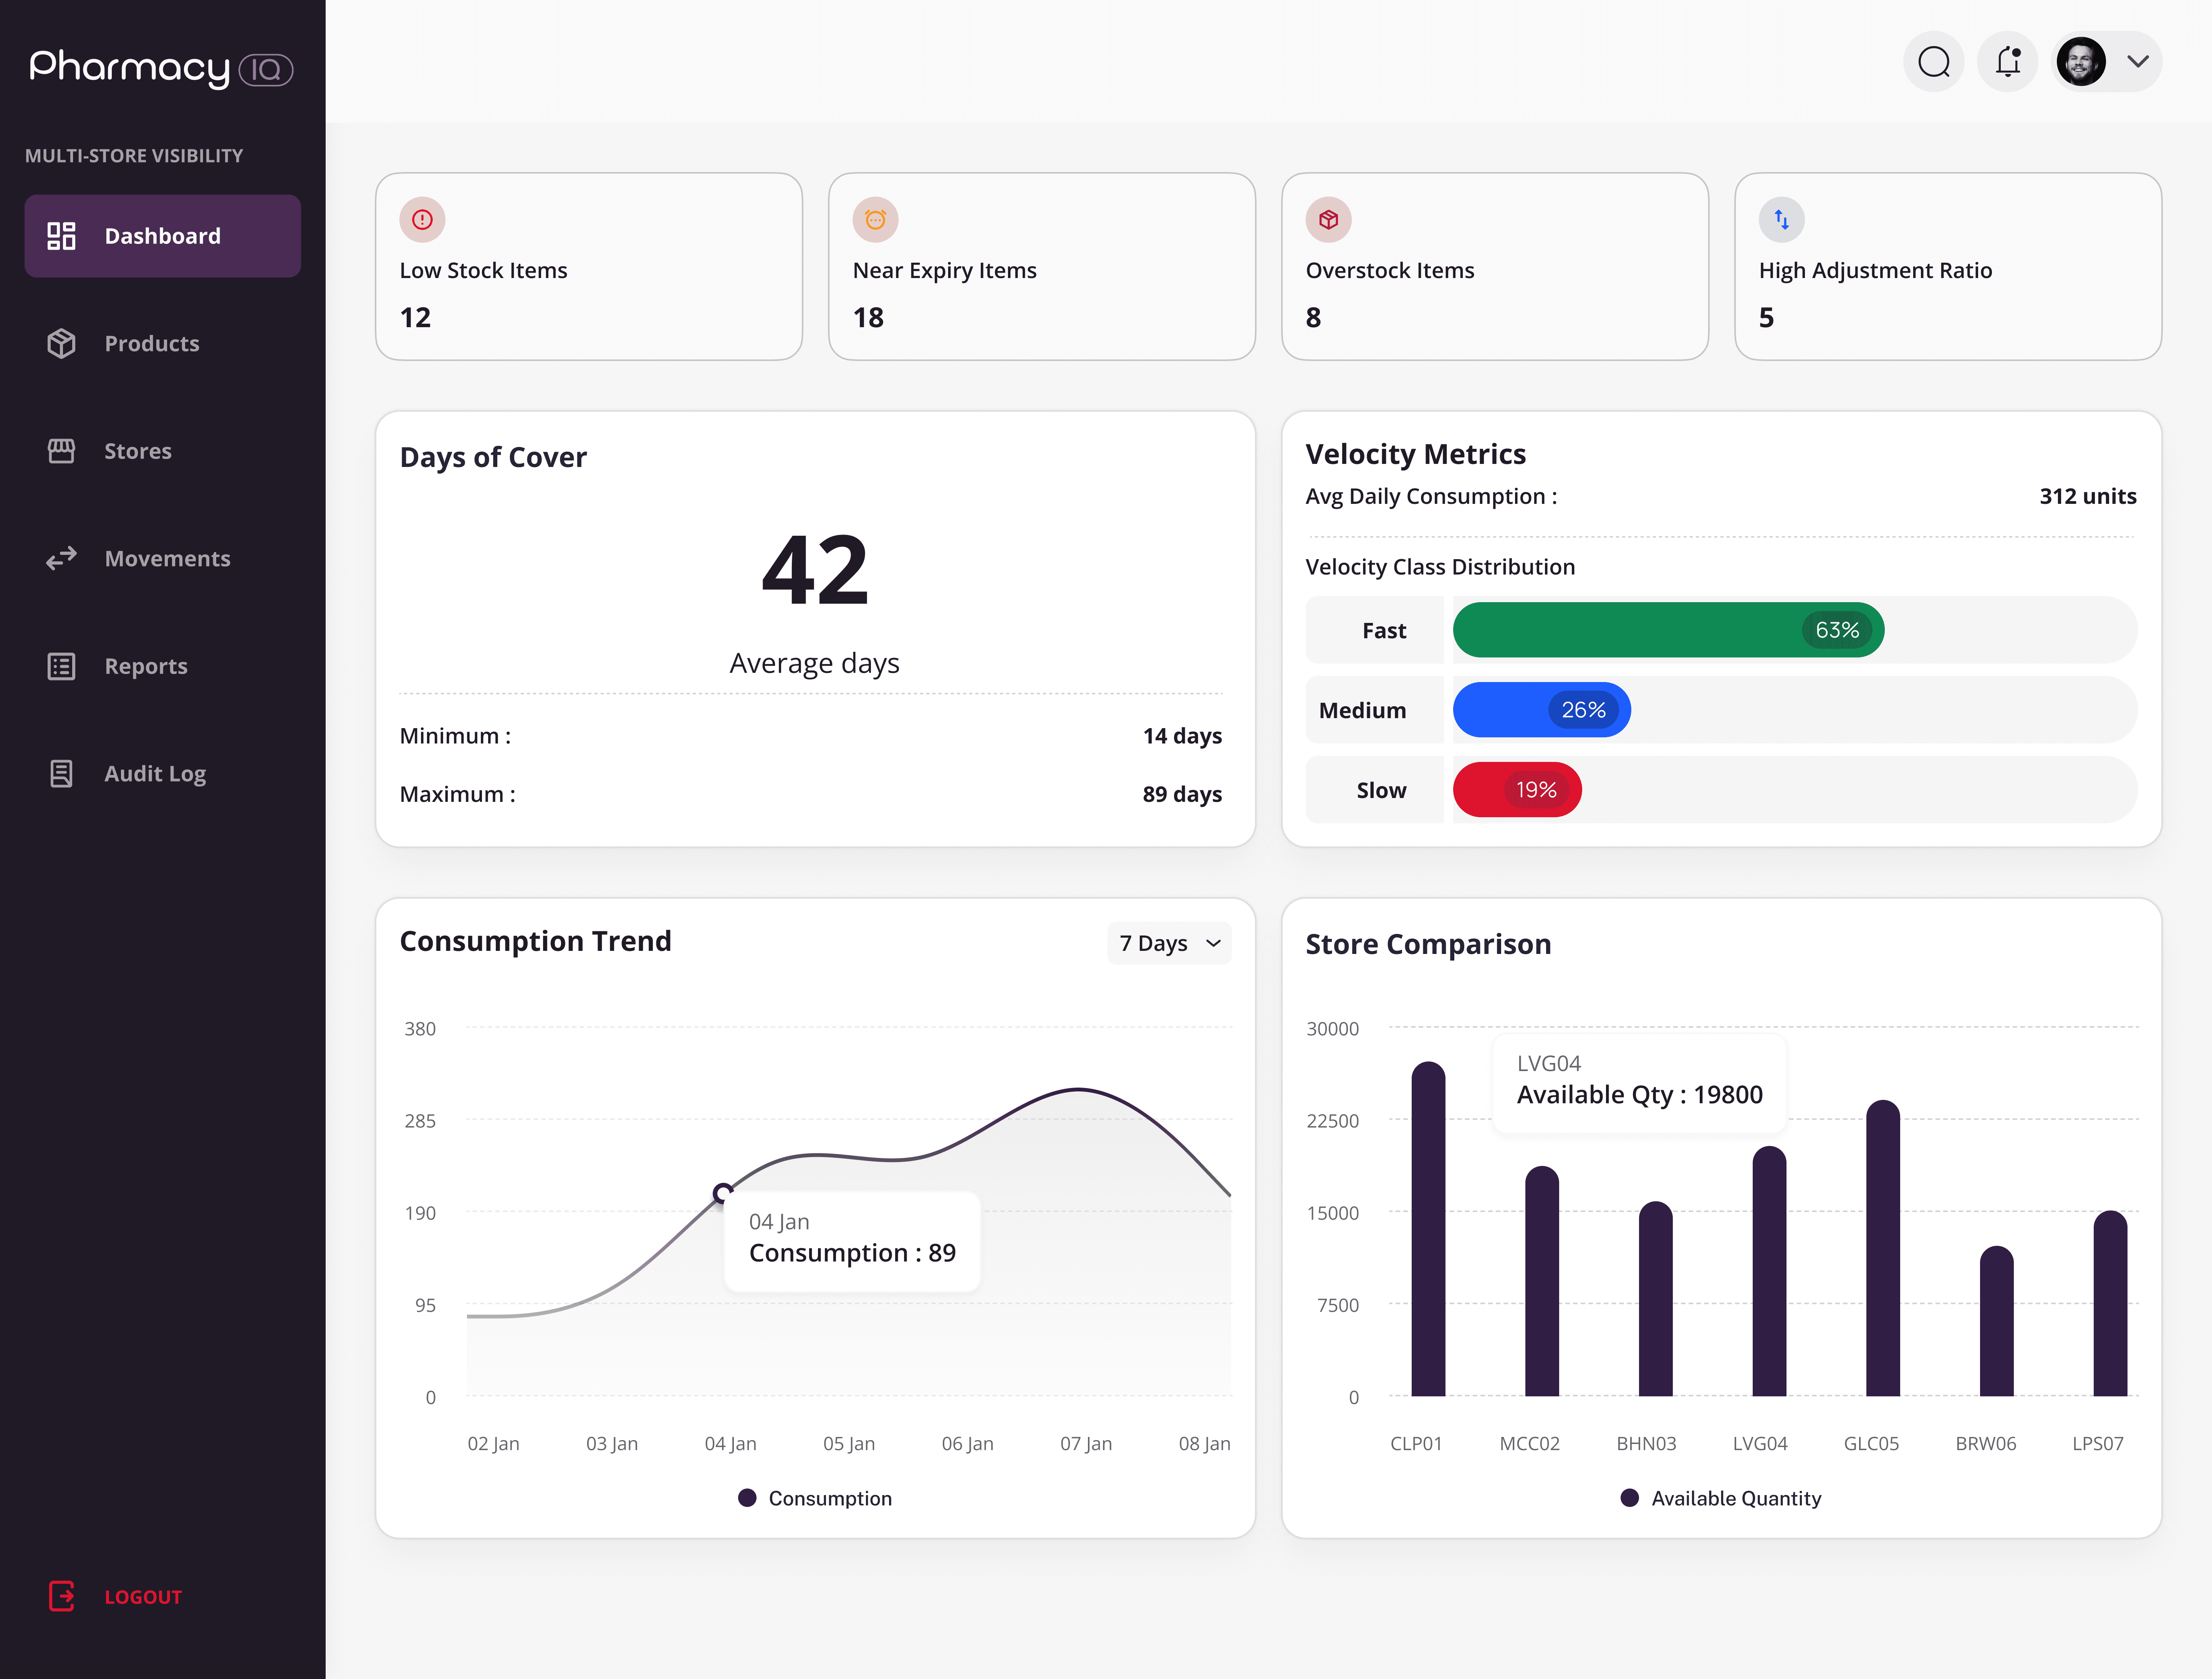This screenshot has height=1679, width=2212.
Task: Open the Reports page
Action: point(146,666)
